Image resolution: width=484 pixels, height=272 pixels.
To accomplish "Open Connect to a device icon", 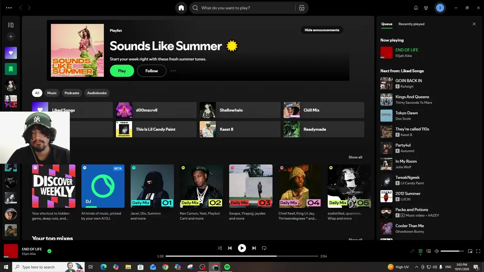I will click(x=428, y=251).
